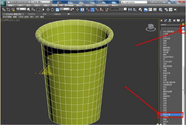Open the Layer Manager icon

pyautogui.click(x=140, y=10)
